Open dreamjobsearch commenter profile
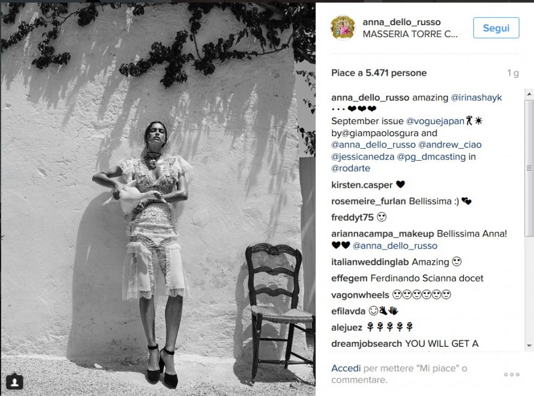The width and height of the screenshot is (534, 396). tap(367, 344)
